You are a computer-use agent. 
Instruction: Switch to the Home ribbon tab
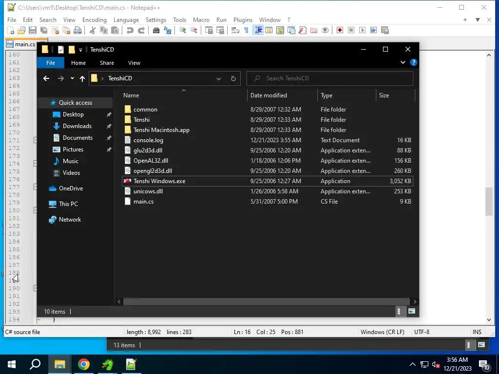coord(78,63)
